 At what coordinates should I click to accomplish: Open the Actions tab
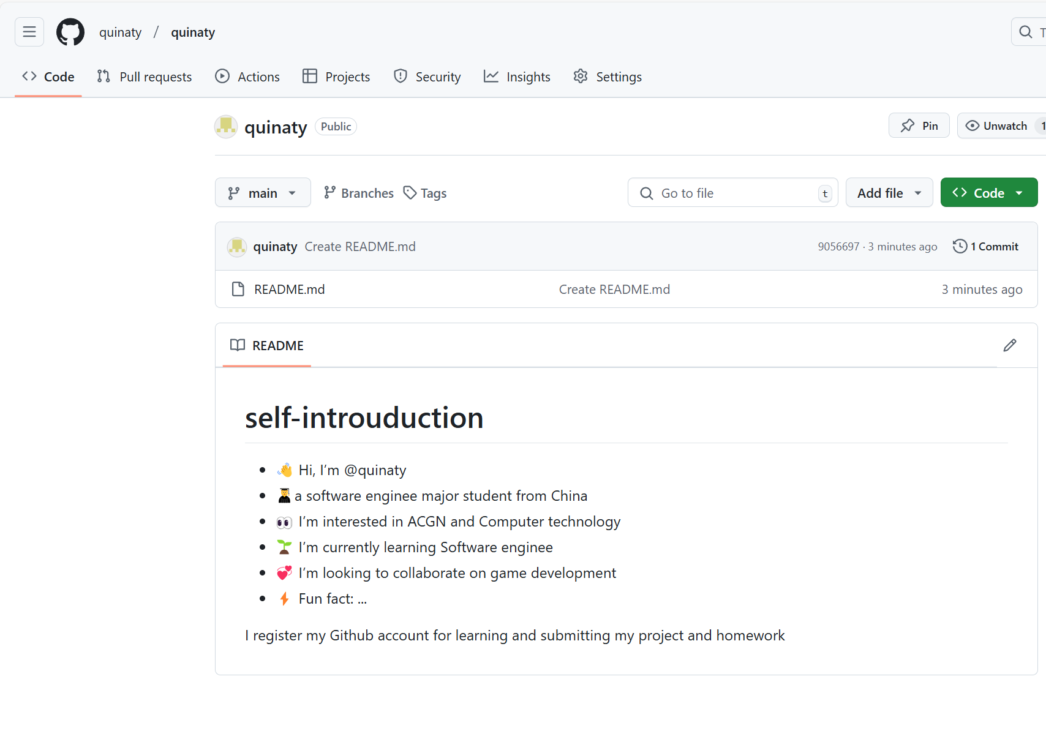click(247, 77)
